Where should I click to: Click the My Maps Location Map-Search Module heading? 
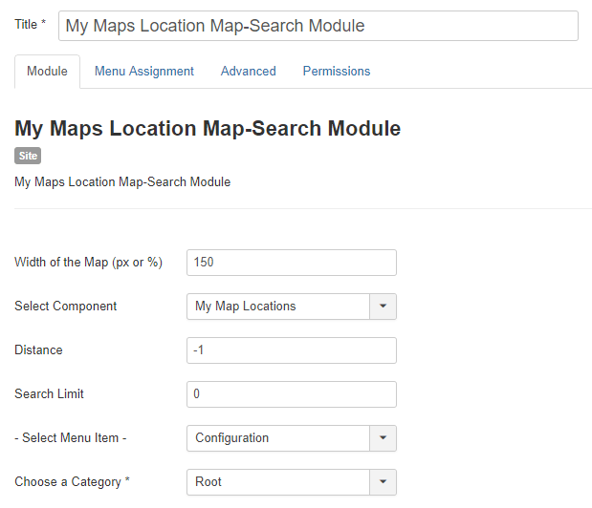coord(208,129)
